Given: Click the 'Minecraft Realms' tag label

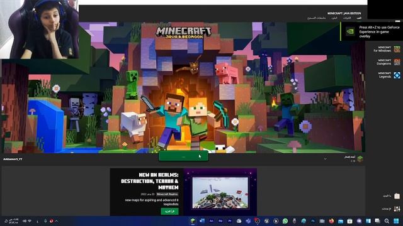Looking at the screenshot, I should tap(167, 194).
